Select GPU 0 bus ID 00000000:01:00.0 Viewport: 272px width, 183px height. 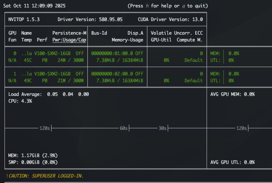pyautogui.click(x=112, y=53)
